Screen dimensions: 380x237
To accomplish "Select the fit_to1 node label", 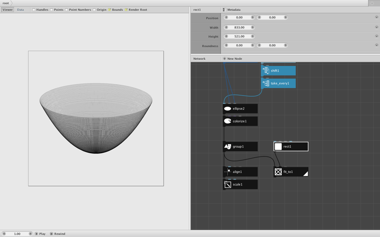I will pos(288,172).
